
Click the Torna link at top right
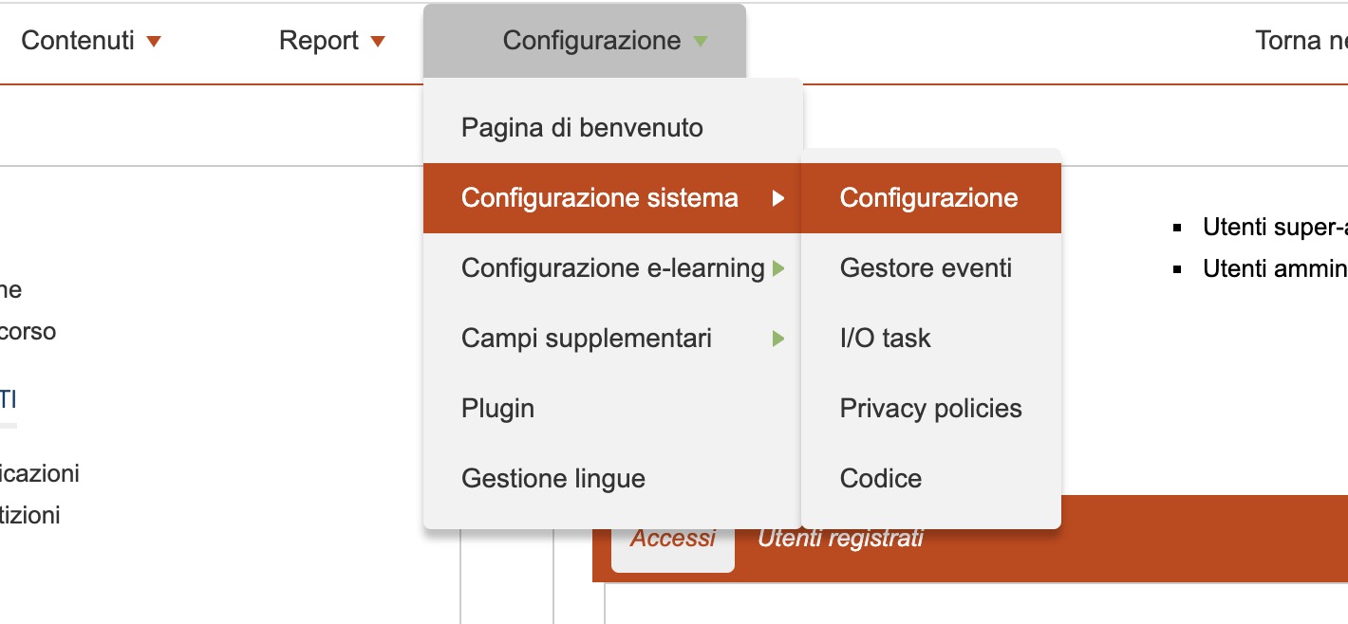click(x=1301, y=41)
